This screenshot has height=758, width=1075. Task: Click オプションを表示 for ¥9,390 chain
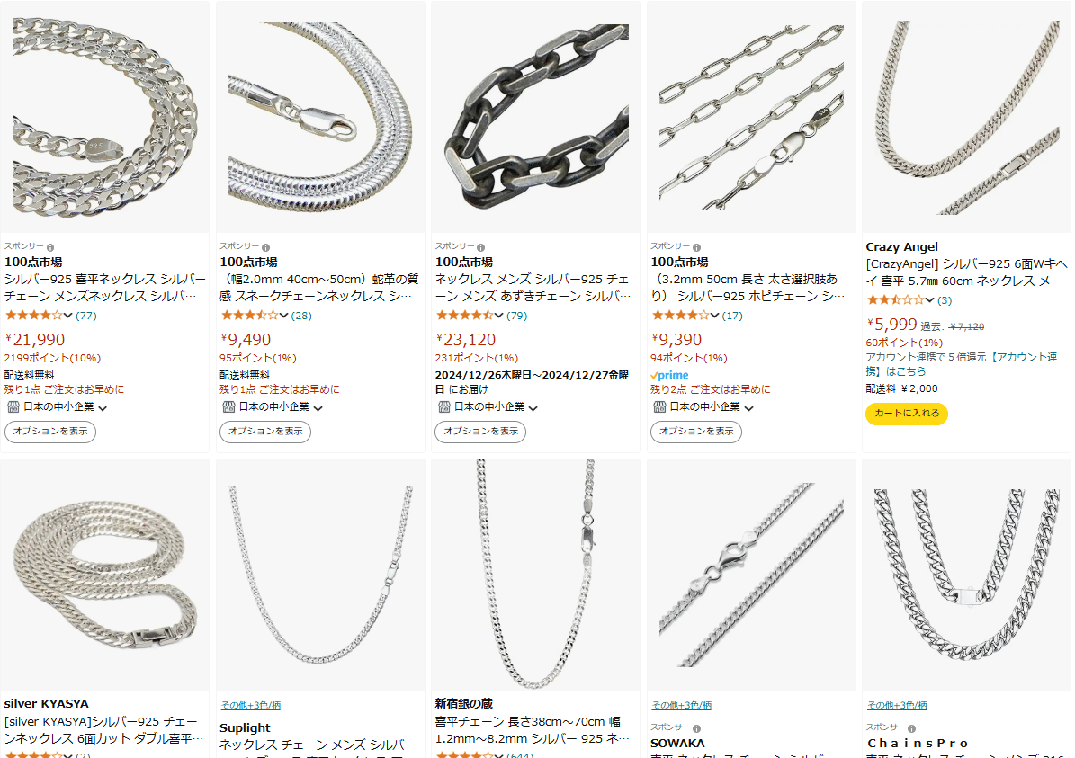pos(696,431)
